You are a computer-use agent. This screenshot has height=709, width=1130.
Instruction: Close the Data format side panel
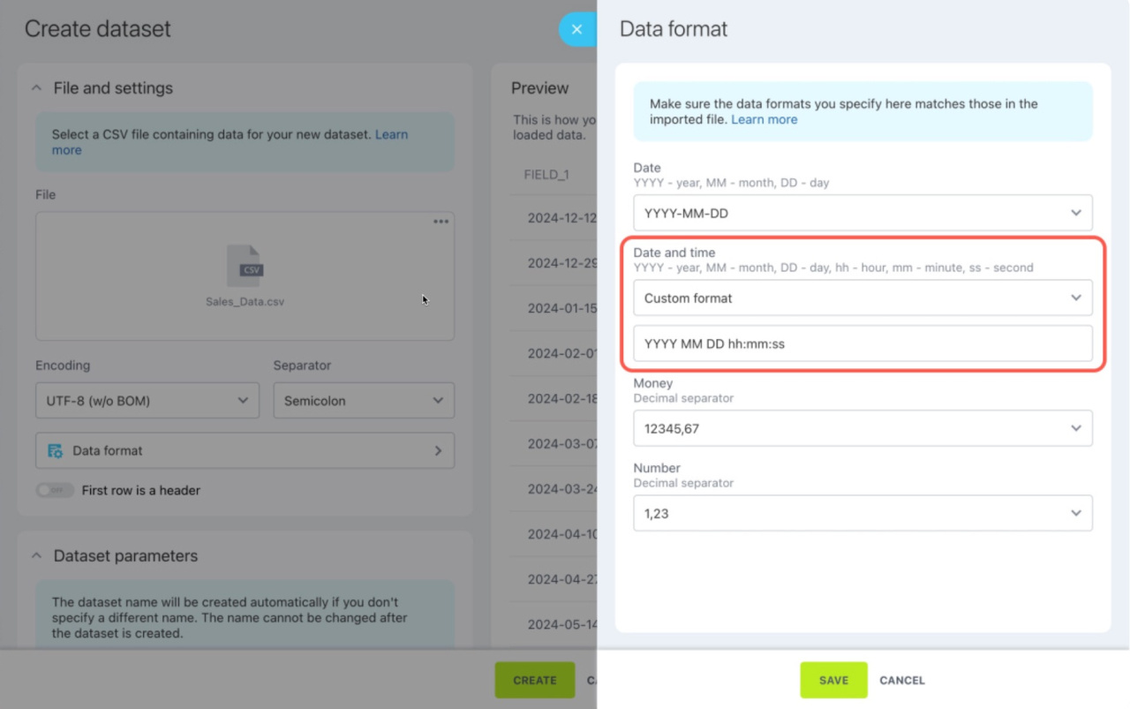pyautogui.click(x=576, y=29)
